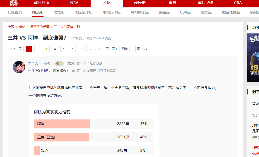
Task: Select page 1 in pagination
Action: pos(29,49)
